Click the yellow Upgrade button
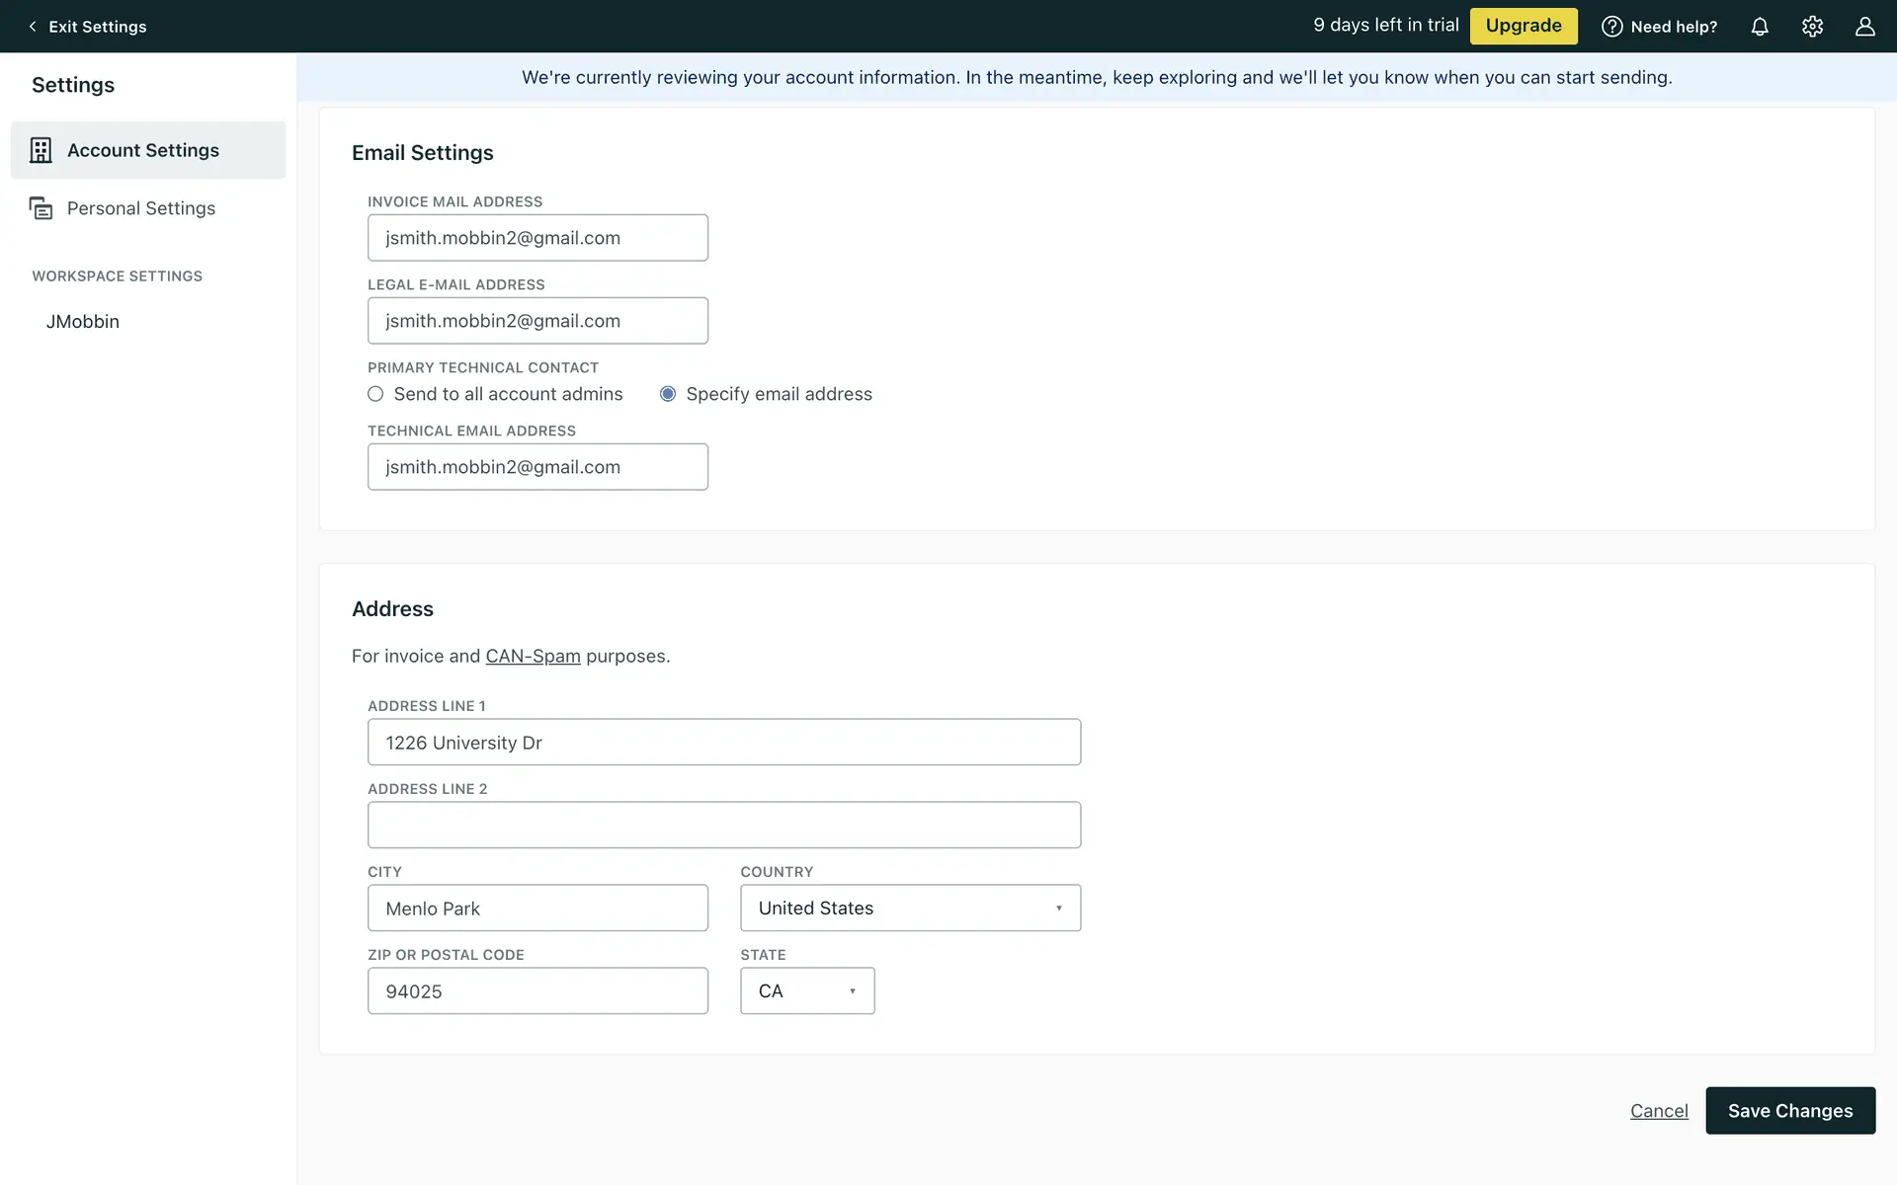This screenshot has height=1185, width=1897. tap(1523, 26)
